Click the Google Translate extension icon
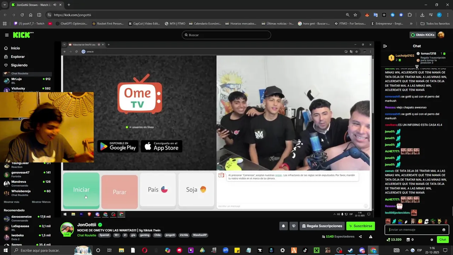 pyautogui.click(x=375, y=15)
